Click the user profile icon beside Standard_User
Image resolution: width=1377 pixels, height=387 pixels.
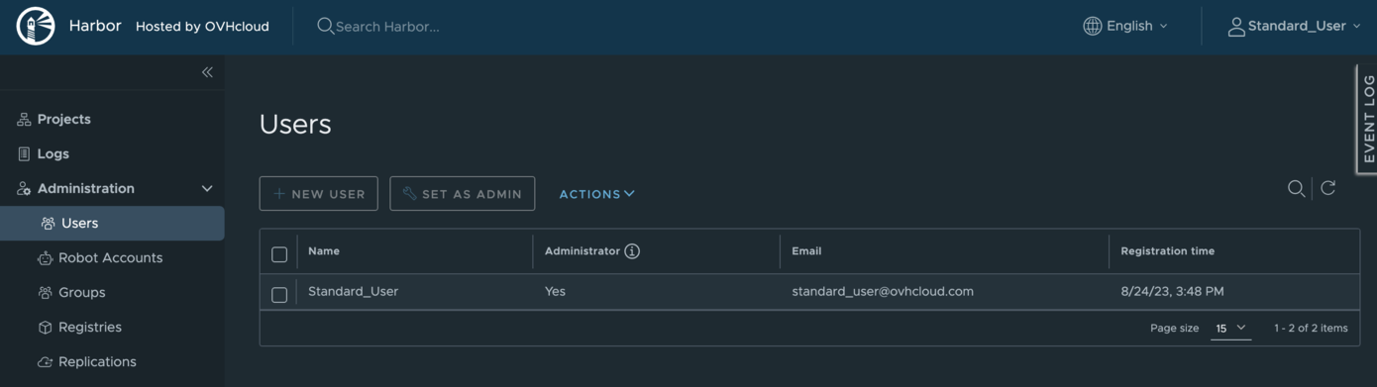click(x=1235, y=27)
